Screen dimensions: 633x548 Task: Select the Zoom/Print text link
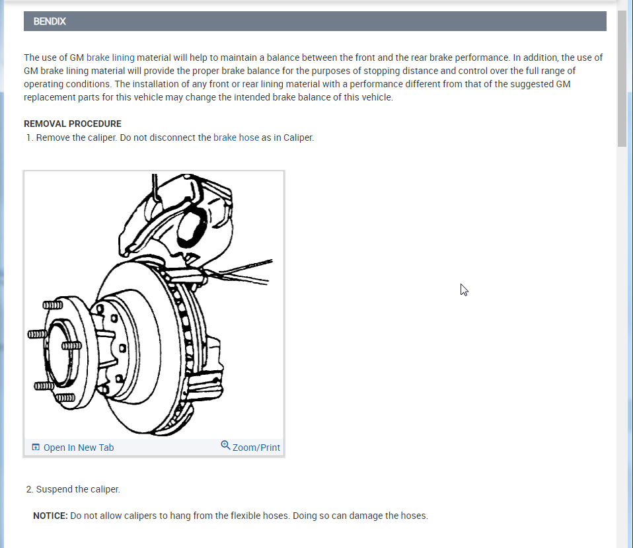tap(256, 448)
